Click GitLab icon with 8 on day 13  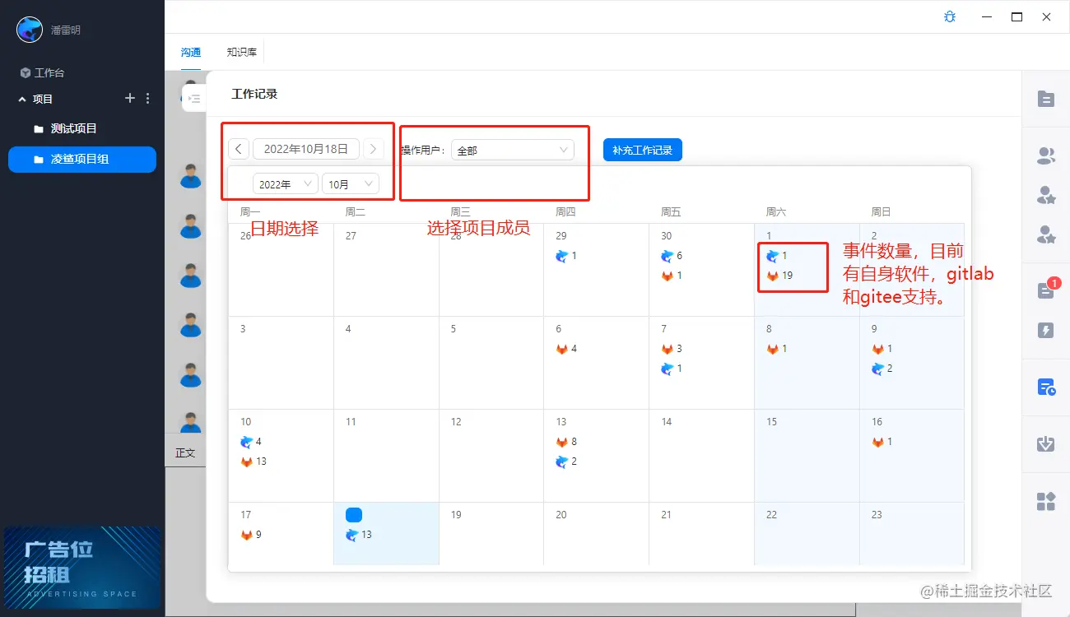[x=562, y=442]
